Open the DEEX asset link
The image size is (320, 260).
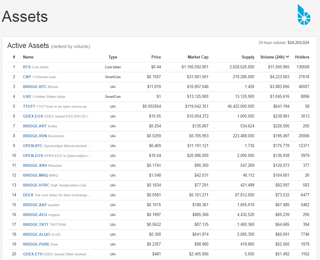click(28, 195)
